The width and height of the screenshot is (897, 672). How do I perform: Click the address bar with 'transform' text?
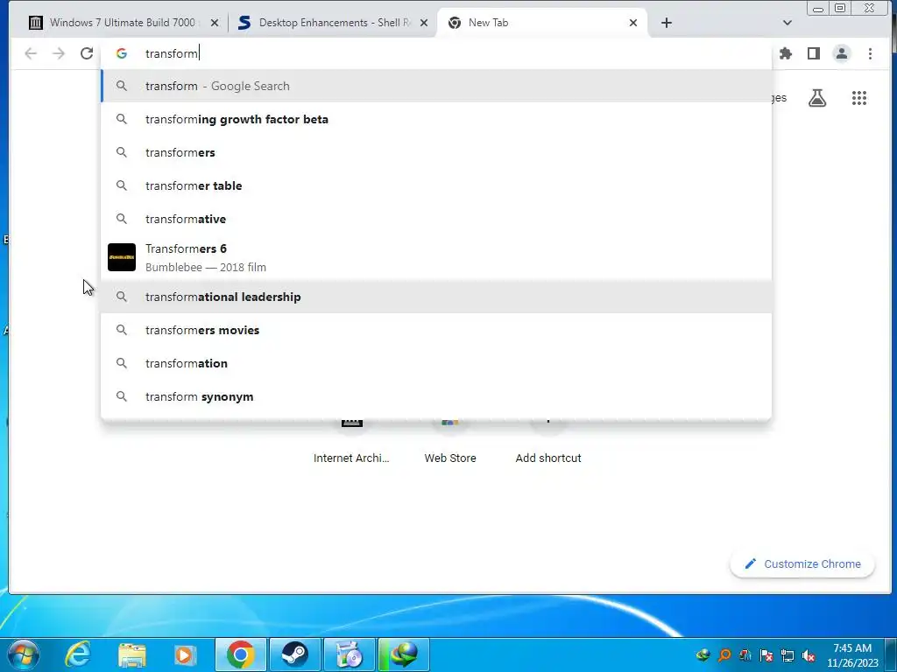(x=434, y=53)
